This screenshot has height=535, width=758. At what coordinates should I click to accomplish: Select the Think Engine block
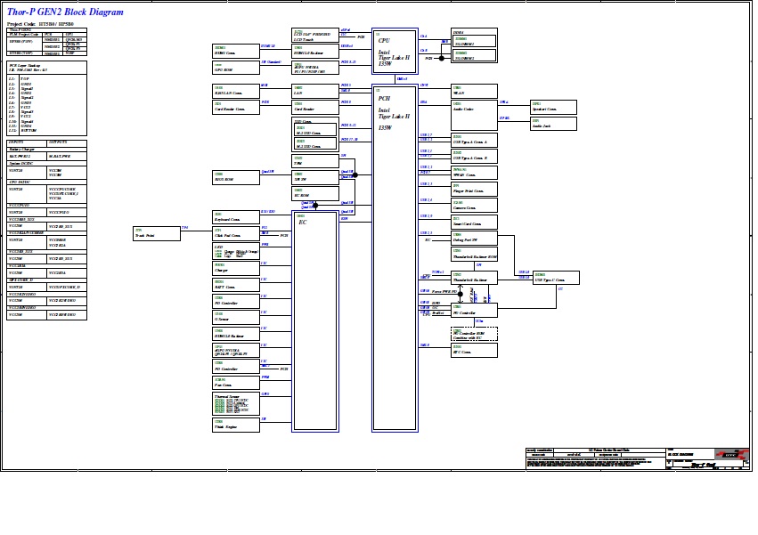coord(236,425)
